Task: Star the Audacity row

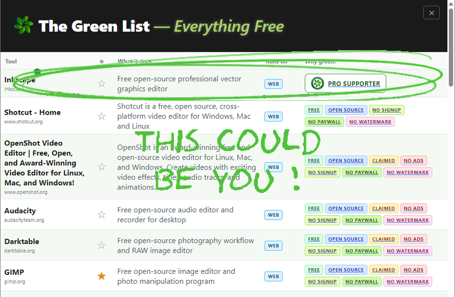Action: pyautogui.click(x=102, y=215)
